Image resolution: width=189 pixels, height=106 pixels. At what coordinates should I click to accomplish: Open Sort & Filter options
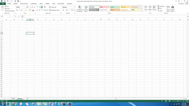tap(168, 9)
